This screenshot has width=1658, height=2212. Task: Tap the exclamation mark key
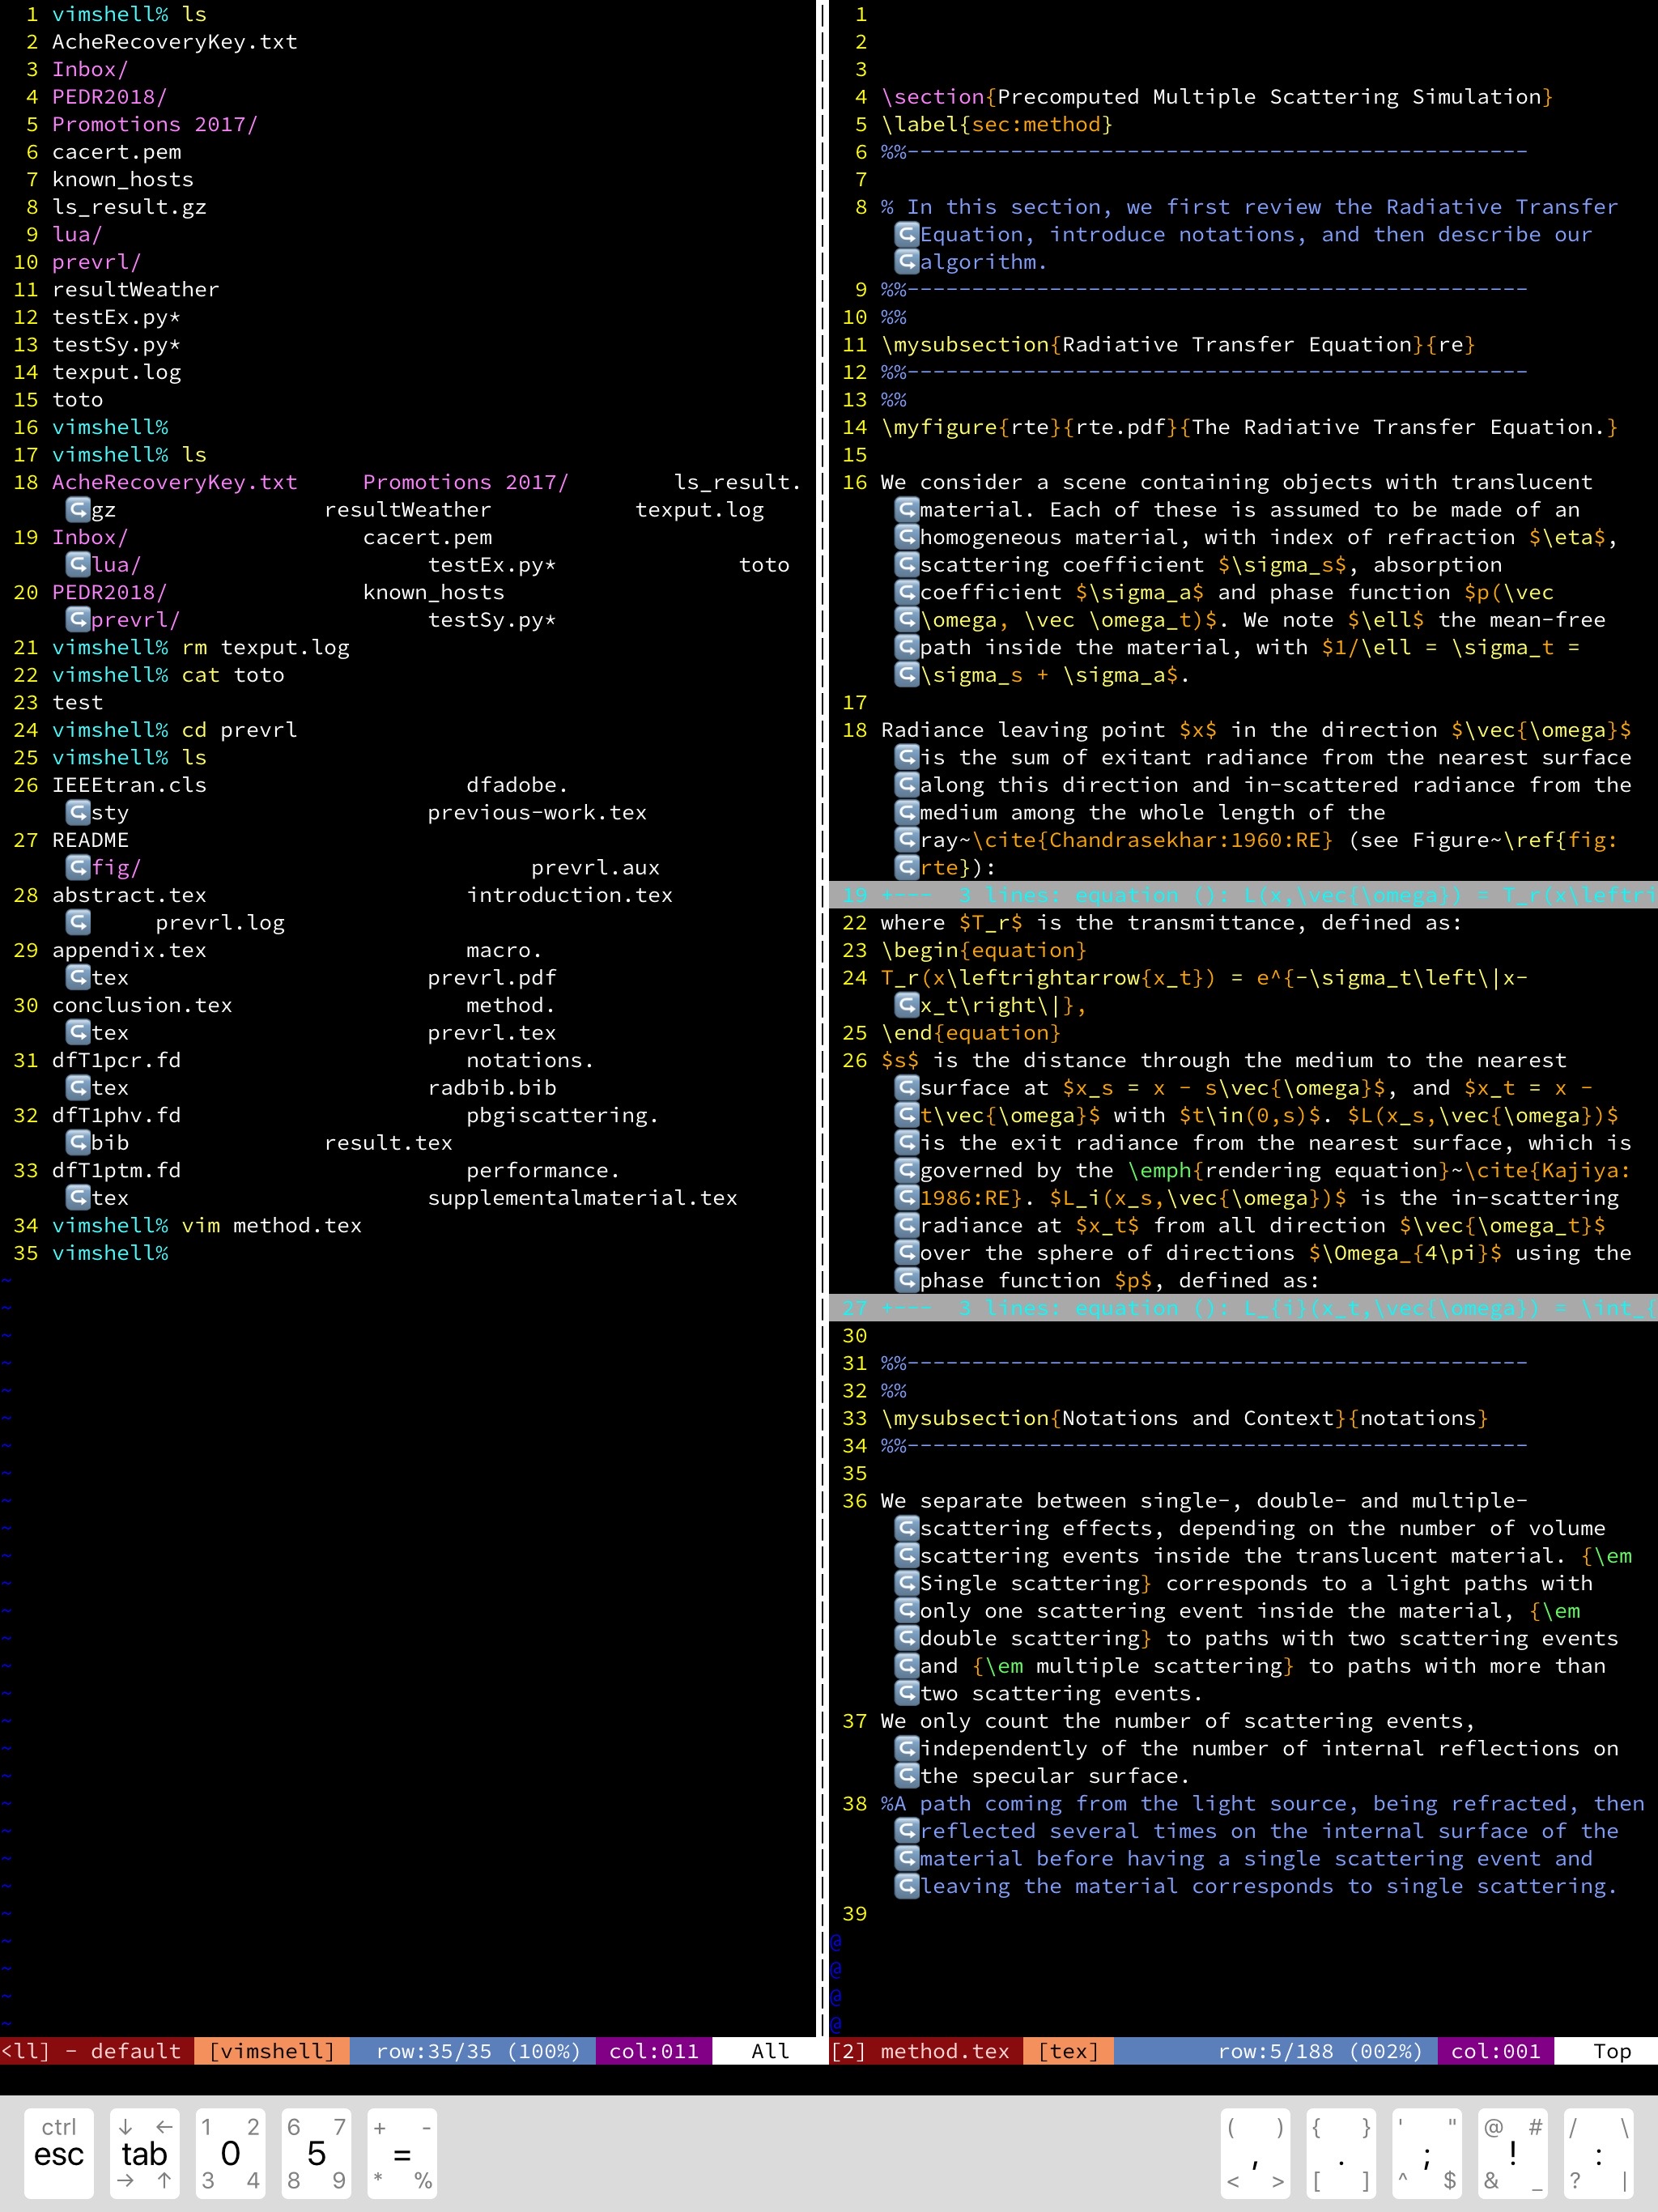point(1512,2154)
